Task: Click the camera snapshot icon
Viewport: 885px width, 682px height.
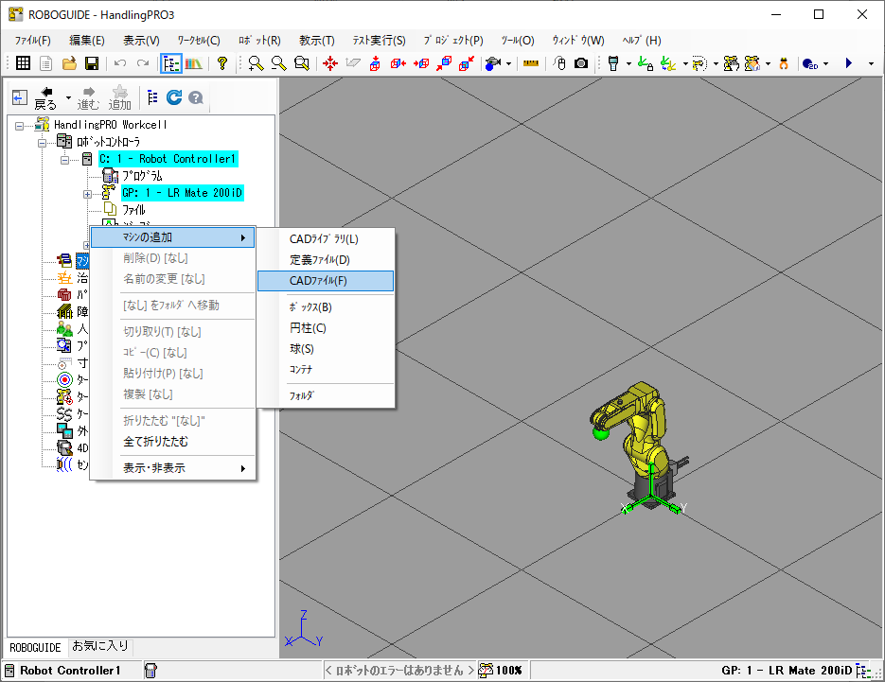Action: tap(581, 63)
